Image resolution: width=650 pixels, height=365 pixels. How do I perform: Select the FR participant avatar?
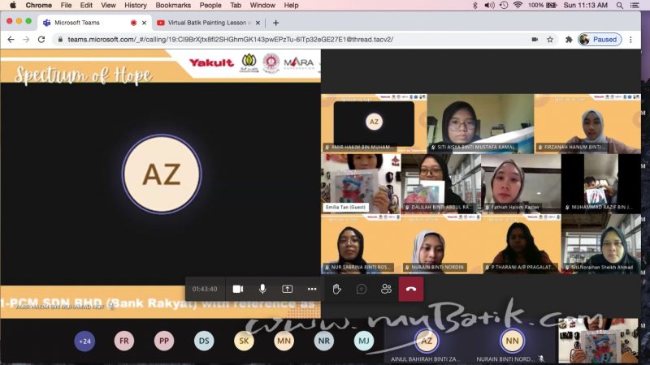124,341
